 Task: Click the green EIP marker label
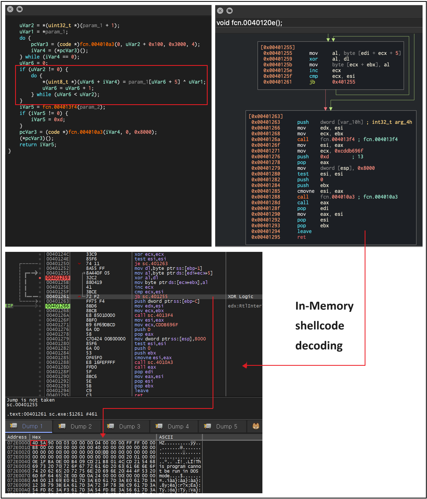(9, 306)
